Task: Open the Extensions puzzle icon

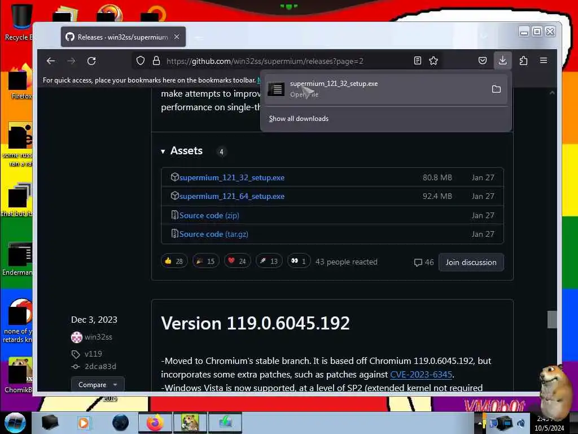Action: pyautogui.click(x=523, y=60)
